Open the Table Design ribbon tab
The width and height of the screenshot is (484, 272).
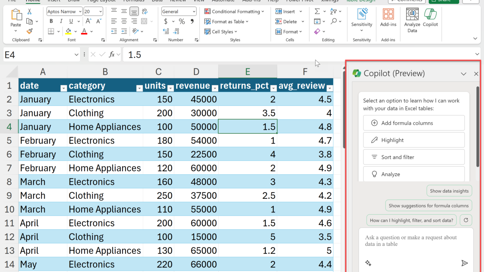click(x=362, y=1)
